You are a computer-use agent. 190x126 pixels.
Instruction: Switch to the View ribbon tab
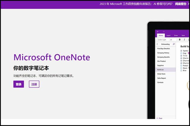[183, 36]
